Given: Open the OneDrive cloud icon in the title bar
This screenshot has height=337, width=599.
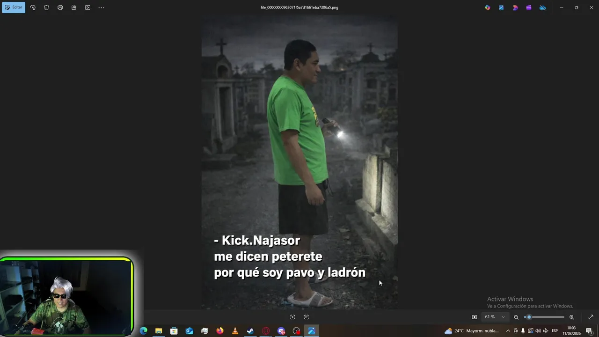Looking at the screenshot, I should [x=542, y=7].
